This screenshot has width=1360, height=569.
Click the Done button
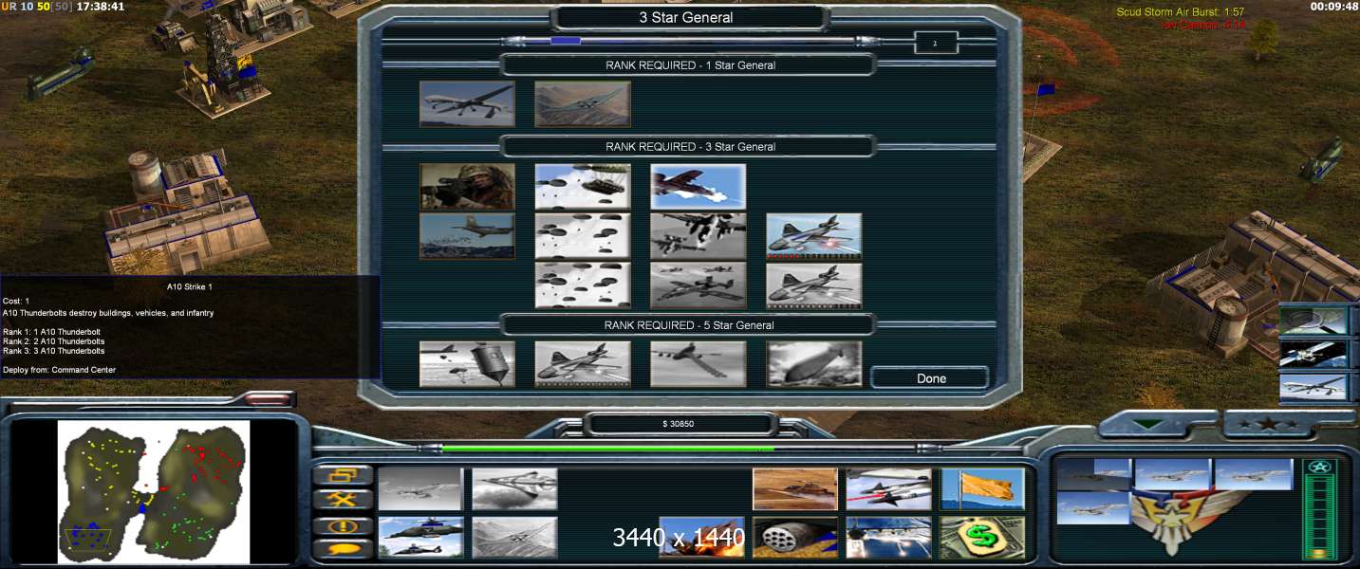click(930, 378)
